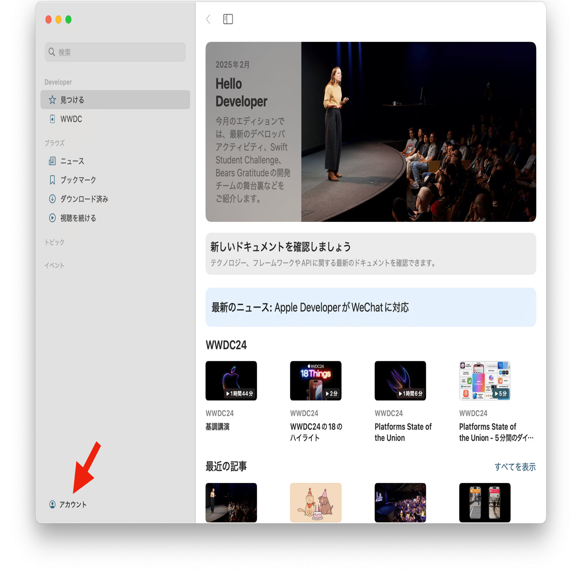Select 見つける in the sidebar
The width and height of the screenshot is (580, 580).
(115, 100)
